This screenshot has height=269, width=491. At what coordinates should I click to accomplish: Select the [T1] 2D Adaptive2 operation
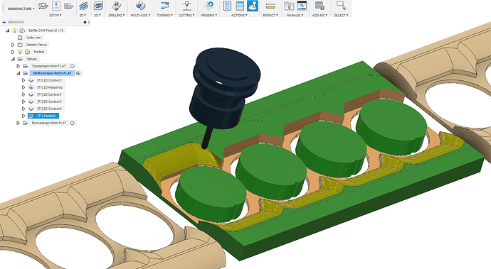click(x=50, y=87)
